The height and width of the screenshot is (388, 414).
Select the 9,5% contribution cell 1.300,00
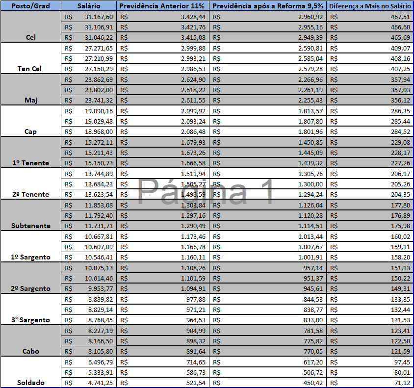(268, 184)
